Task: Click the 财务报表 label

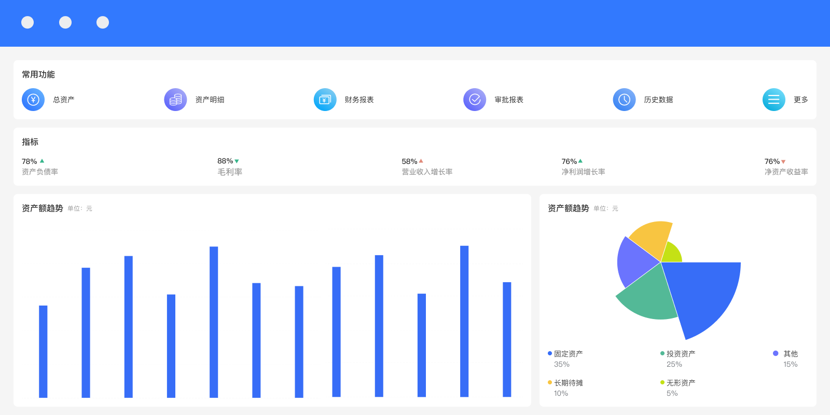Action: click(x=359, y=100)
